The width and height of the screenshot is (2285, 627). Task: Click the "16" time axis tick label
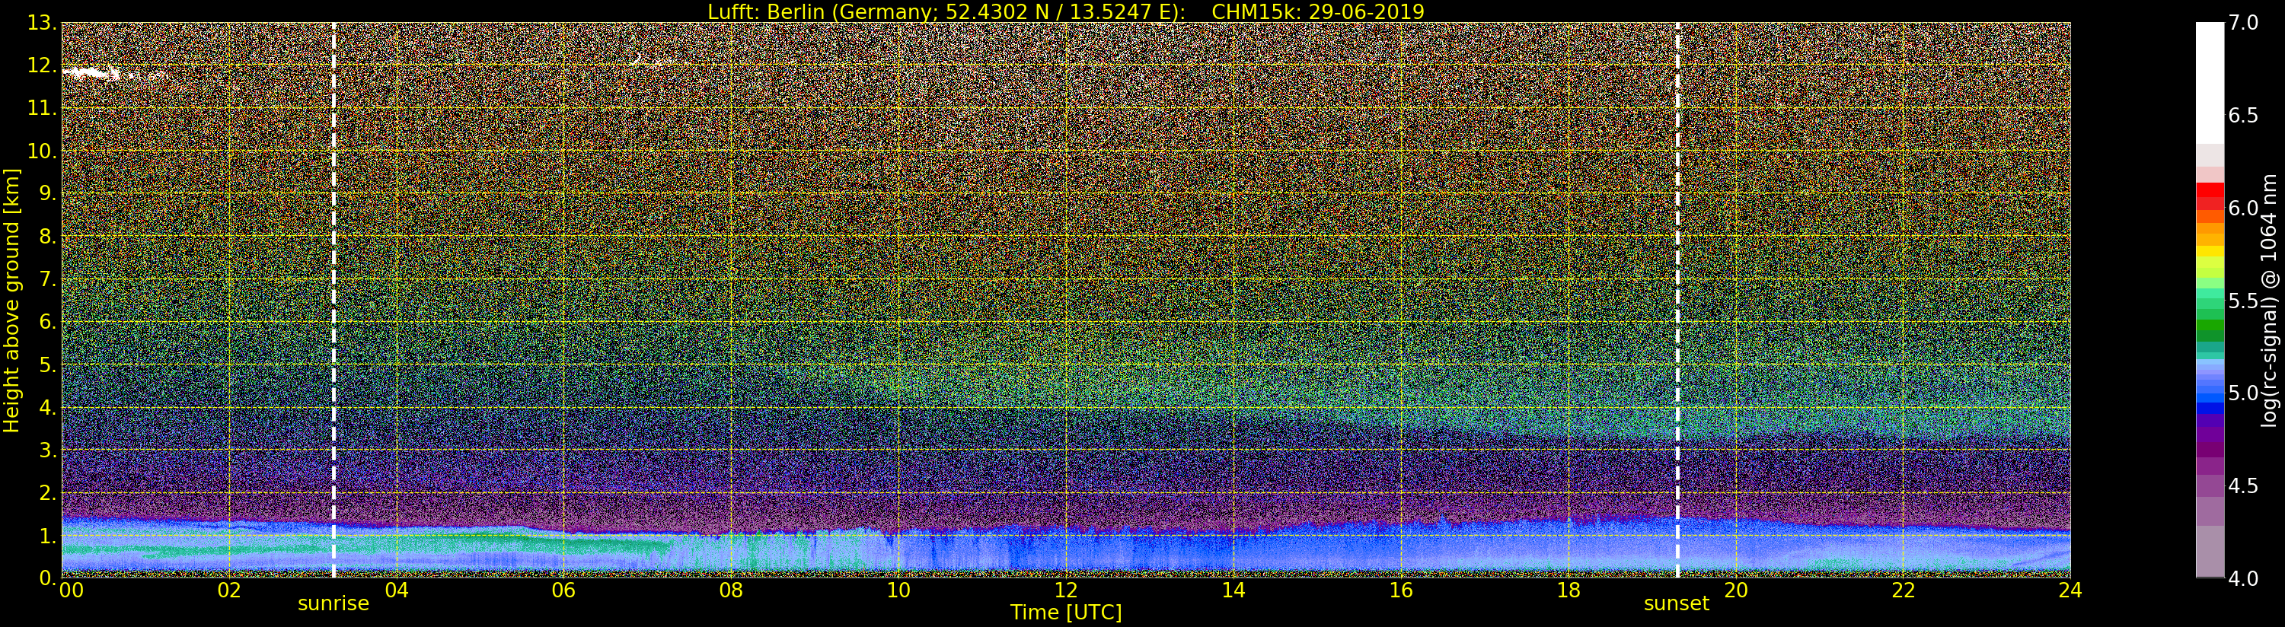1401,590
